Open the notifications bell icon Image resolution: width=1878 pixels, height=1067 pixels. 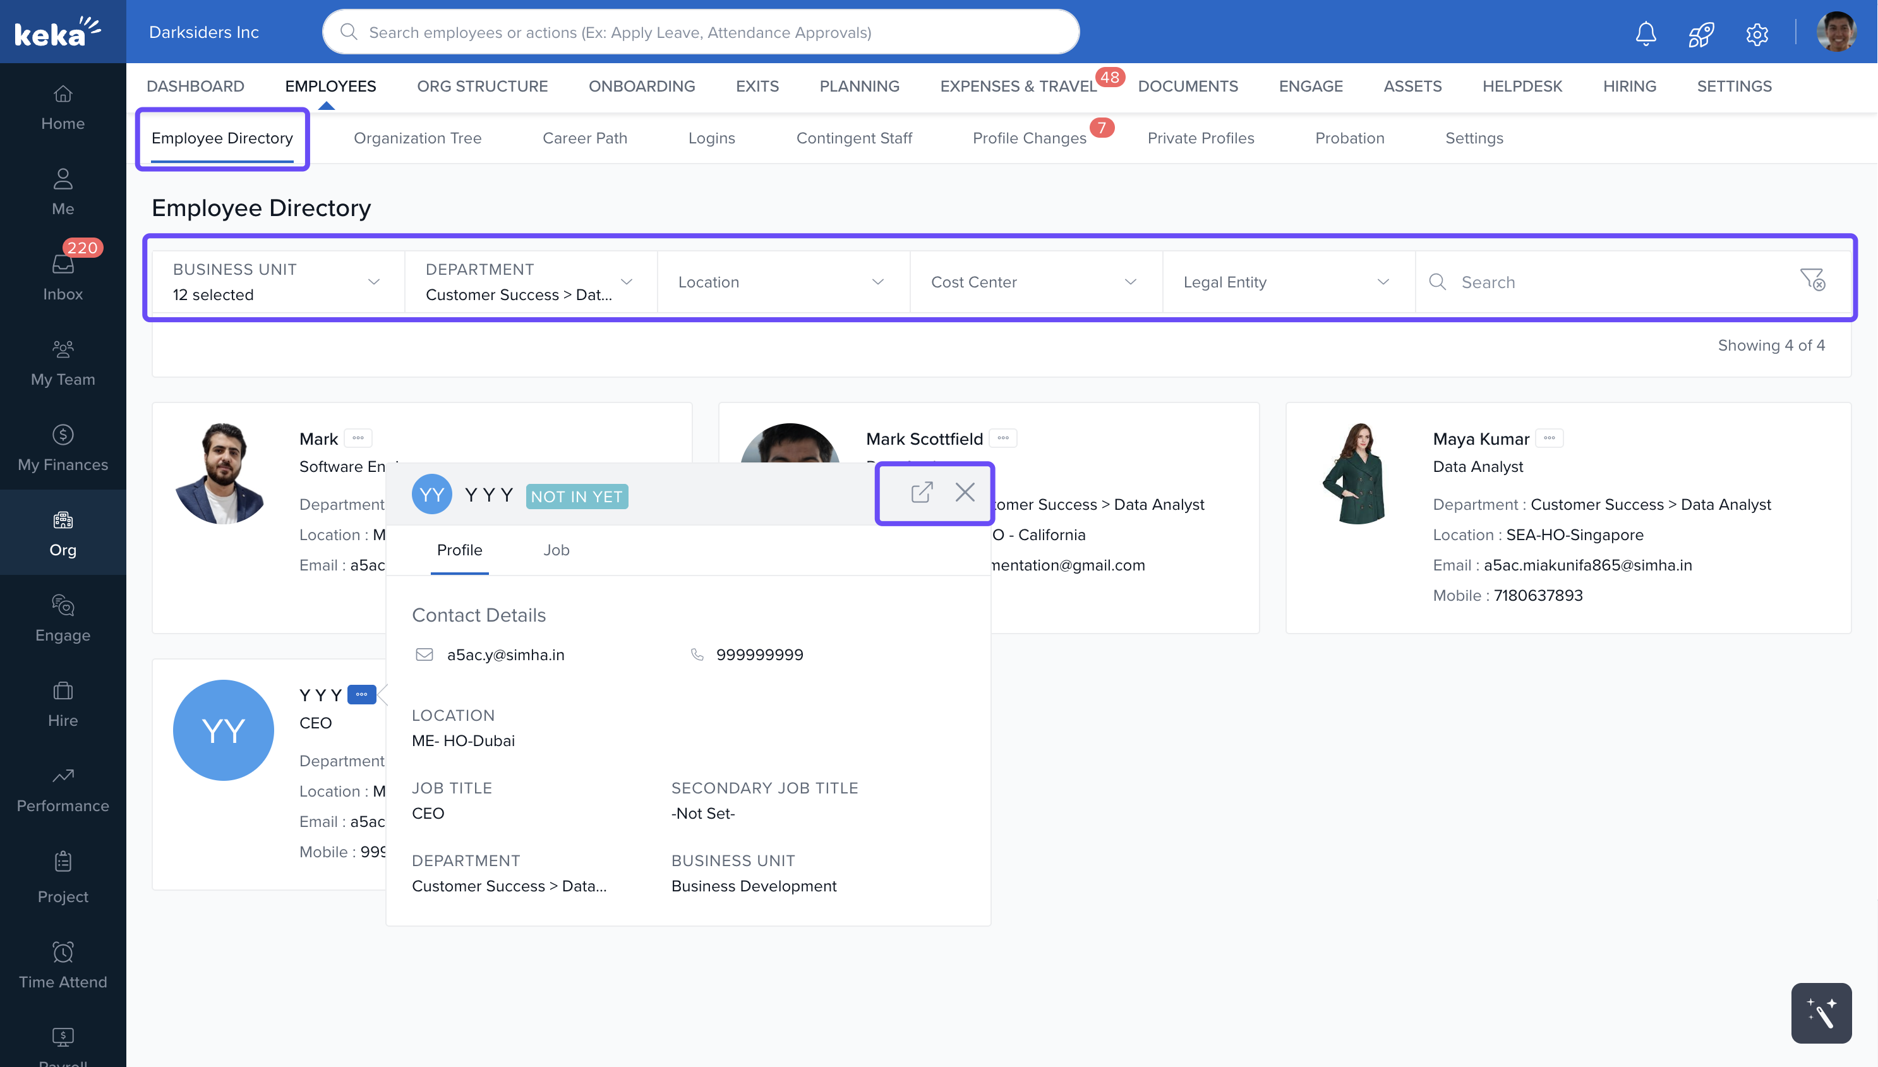point(1645,33)
